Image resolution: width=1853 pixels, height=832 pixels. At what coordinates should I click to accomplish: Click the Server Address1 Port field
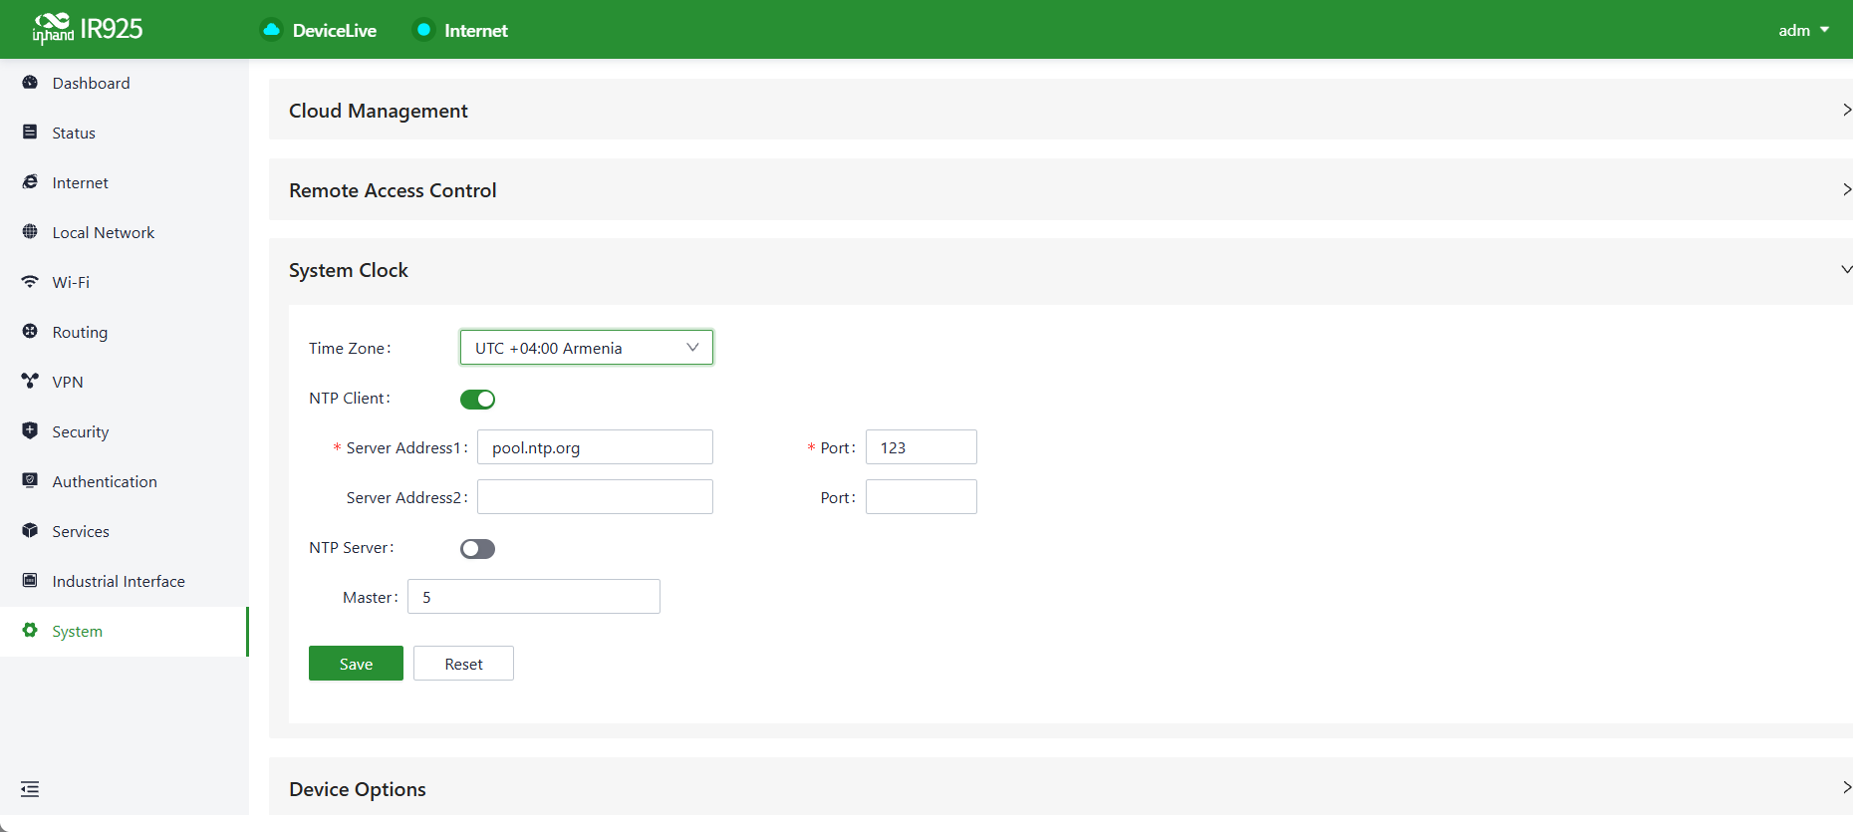click(922, 447)
